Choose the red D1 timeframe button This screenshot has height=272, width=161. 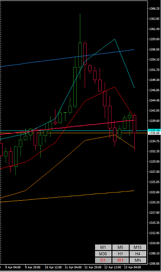click(103, 260)
